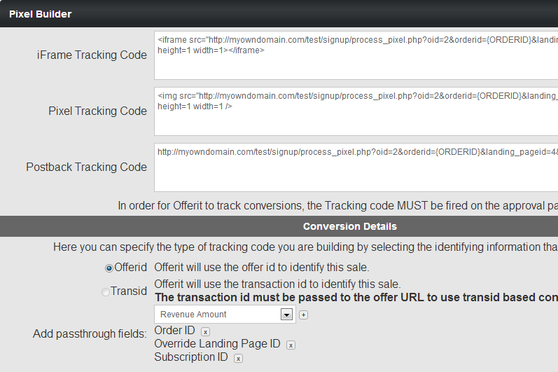The image size is (558, 372).
Task: Click the Override Landing Page ID label
Action: (x=217, y=343)
